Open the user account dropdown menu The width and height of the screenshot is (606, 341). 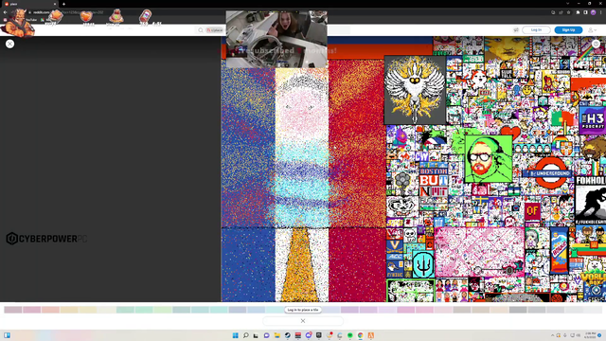(592, 29)
